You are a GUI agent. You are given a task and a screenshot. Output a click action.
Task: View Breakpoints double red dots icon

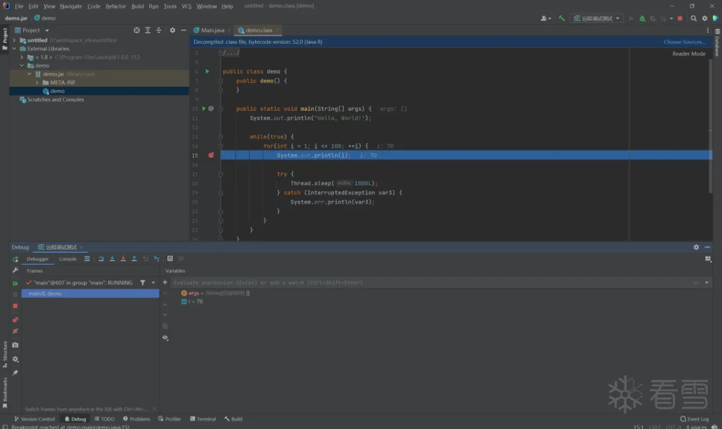tap(16, 319)
